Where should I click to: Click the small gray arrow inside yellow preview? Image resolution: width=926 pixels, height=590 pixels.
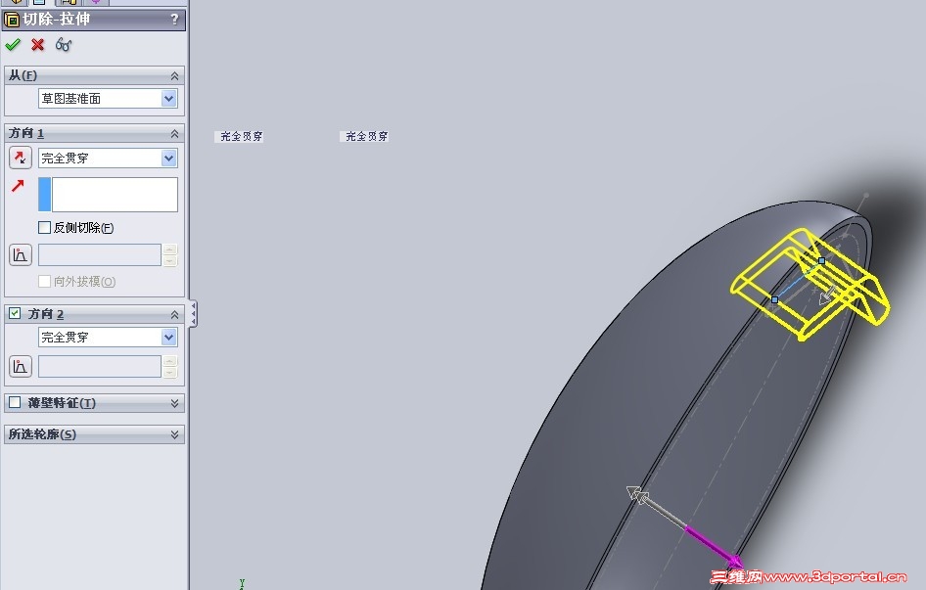[x=827, y=295]
